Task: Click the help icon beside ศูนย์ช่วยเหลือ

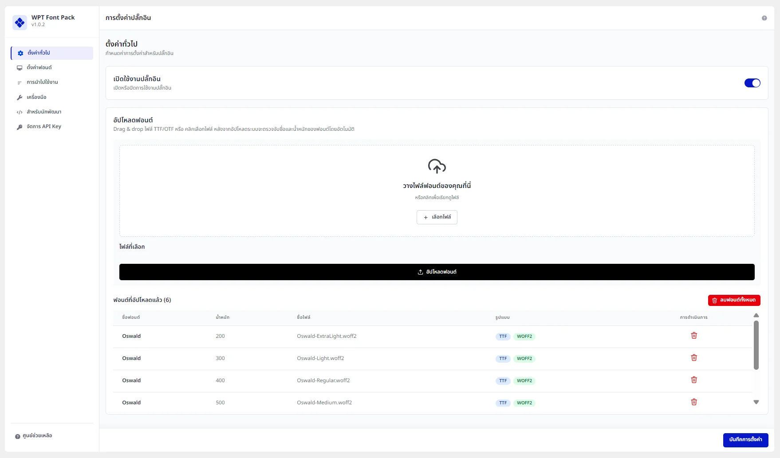Action: (x=18, y=436)
